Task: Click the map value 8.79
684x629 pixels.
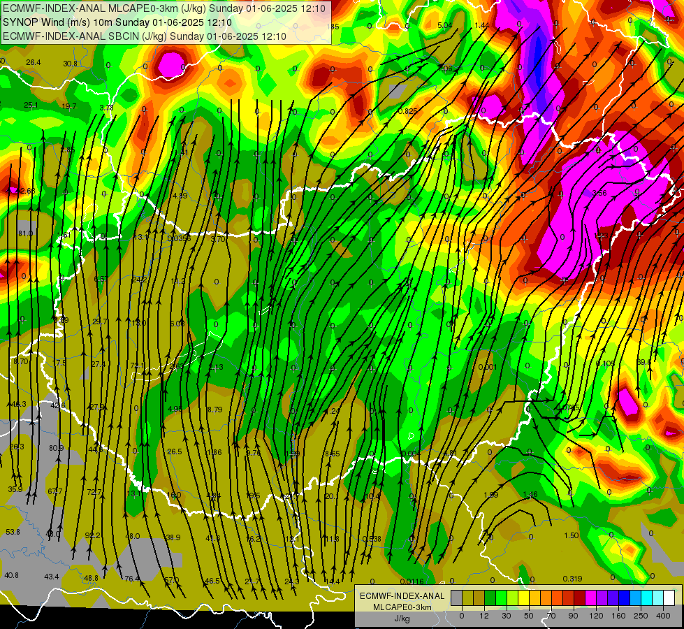Action: [214, 410]
